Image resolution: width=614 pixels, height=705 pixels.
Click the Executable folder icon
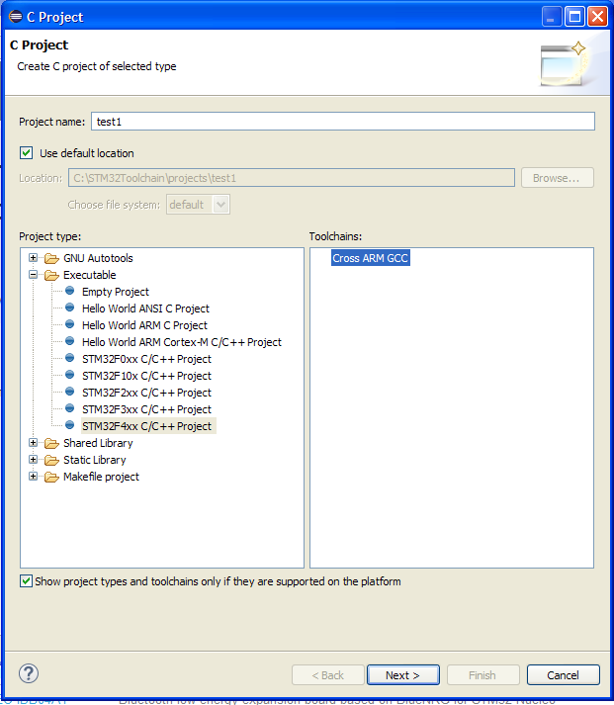click(x=51, y=275)
